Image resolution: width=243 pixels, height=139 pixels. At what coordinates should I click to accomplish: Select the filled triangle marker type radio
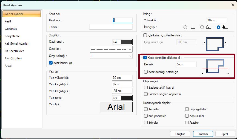pyautogui.click(x=218, y=27)
